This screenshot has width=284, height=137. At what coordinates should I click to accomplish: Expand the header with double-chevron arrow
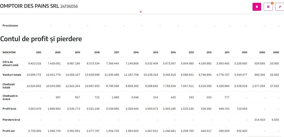pos(141,12)
